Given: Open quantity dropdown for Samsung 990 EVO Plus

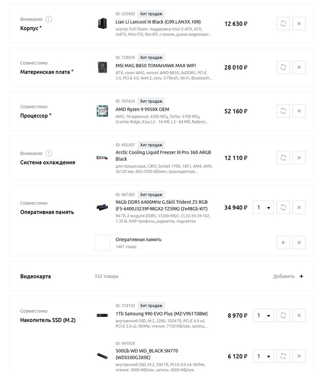Looking at the screenshot, I should (x=263, y=316).
